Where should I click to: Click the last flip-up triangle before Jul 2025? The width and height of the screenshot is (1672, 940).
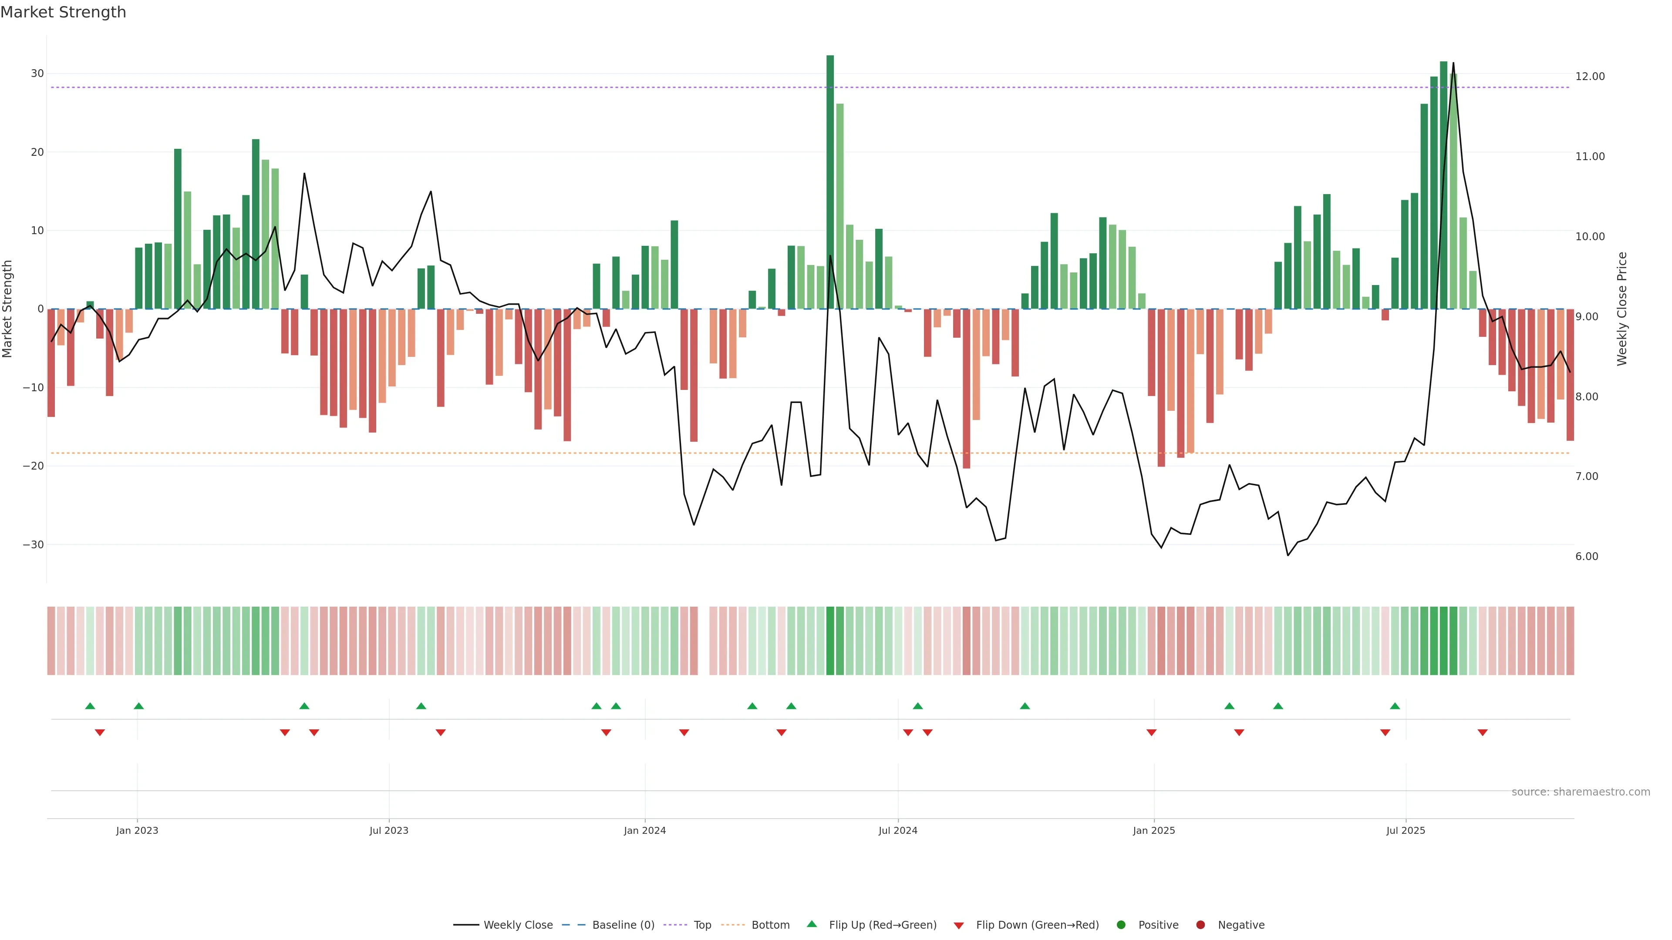point(1395,706)
